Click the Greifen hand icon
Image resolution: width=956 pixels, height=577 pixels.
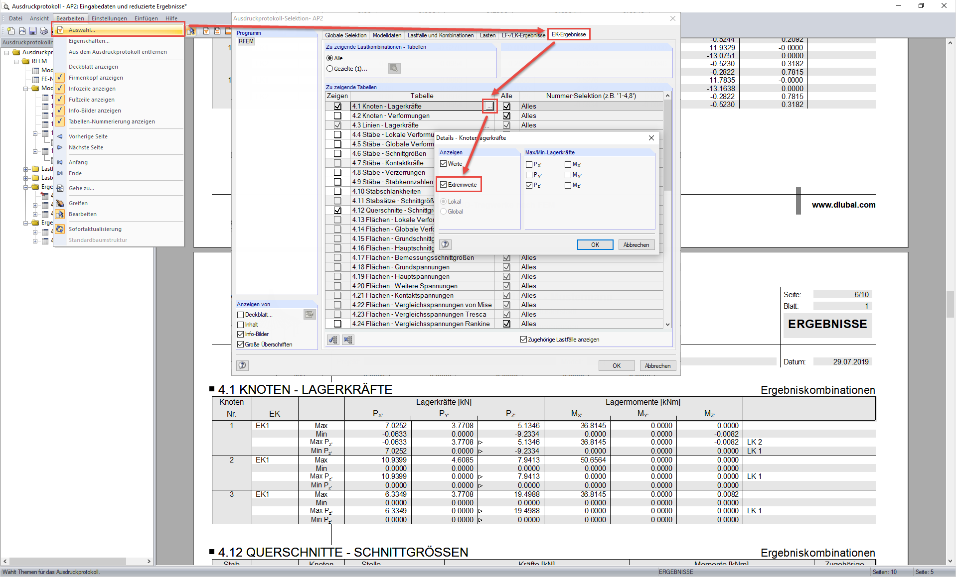pyautogui.click(x=60, y=203)
